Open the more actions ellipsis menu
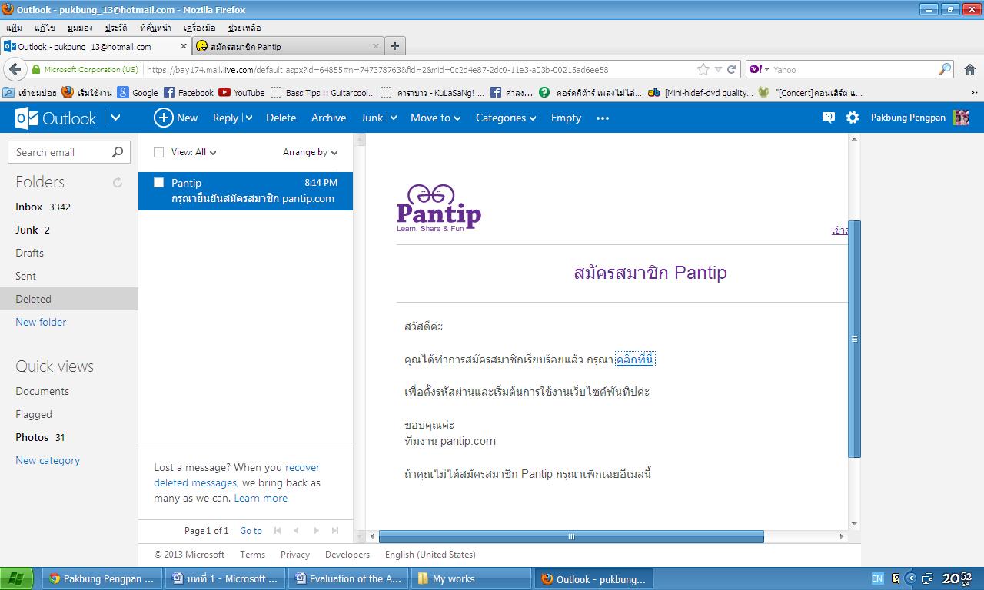The height and width of the screenshot is (590, 984). [x=603, y=118]
